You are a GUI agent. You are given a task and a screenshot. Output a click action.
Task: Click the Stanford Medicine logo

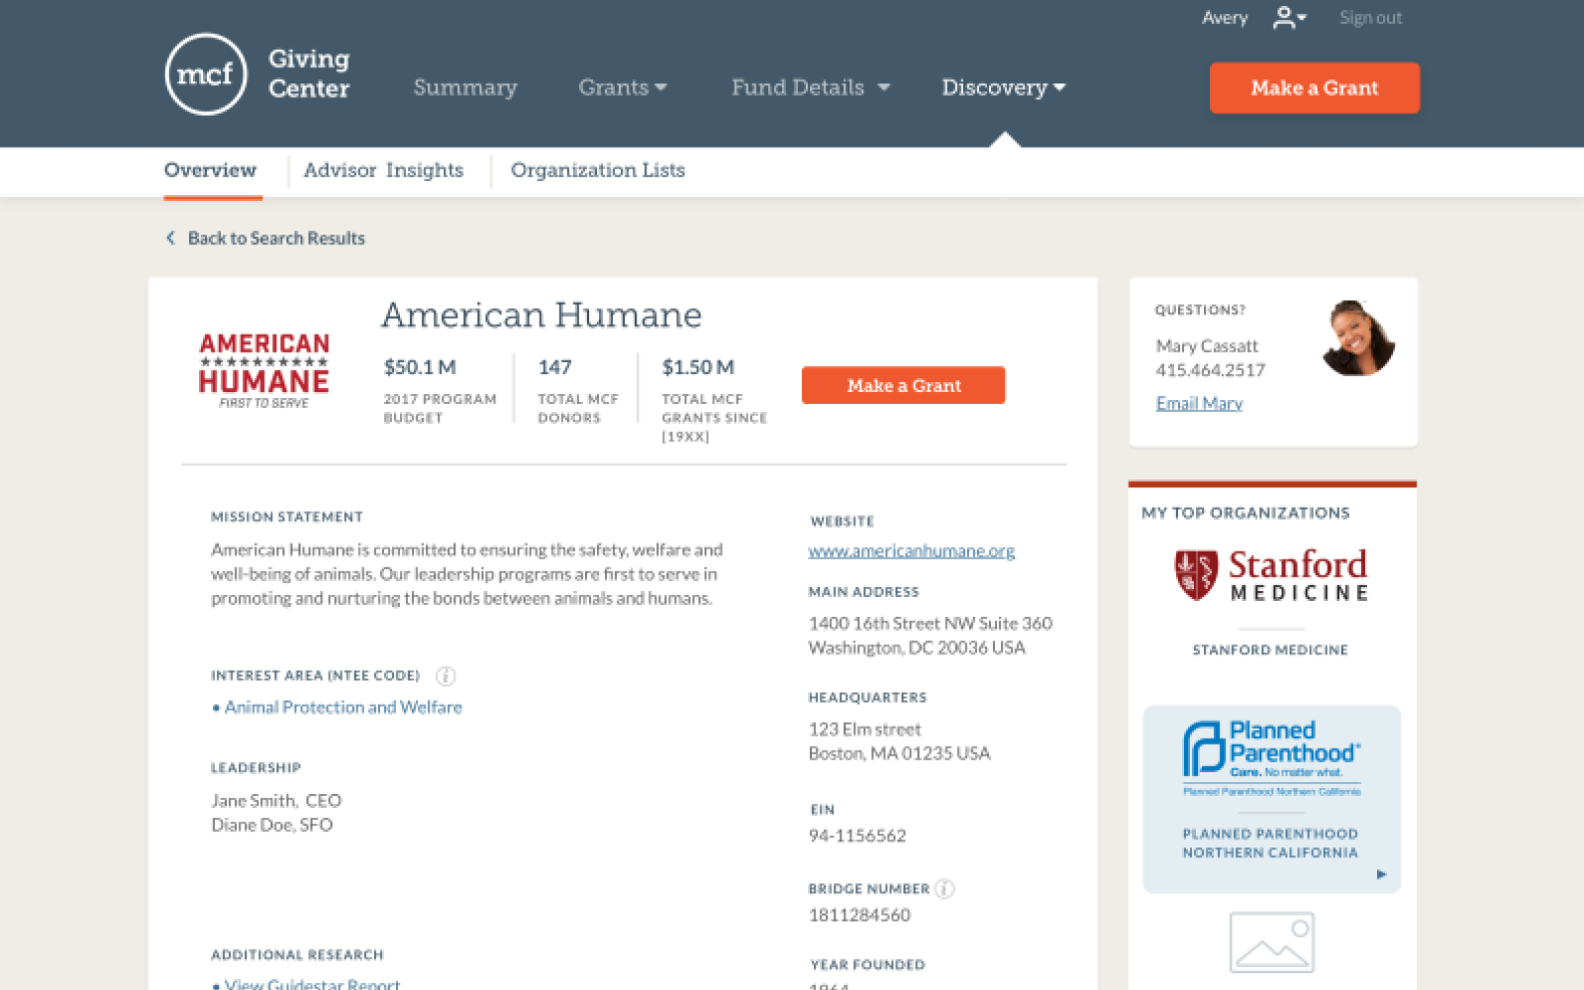pyautogui.click(x=1270, y=574)
